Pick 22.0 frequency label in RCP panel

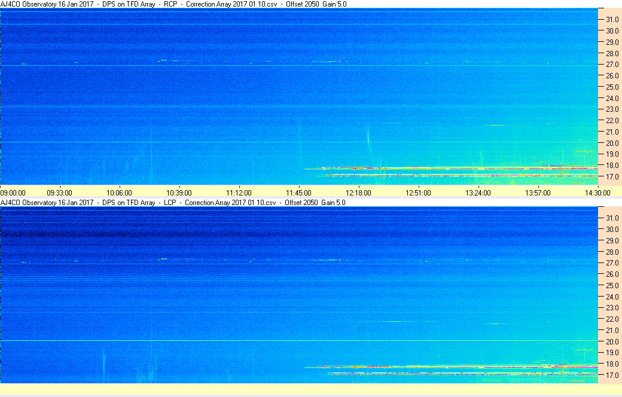pos(612,121)
